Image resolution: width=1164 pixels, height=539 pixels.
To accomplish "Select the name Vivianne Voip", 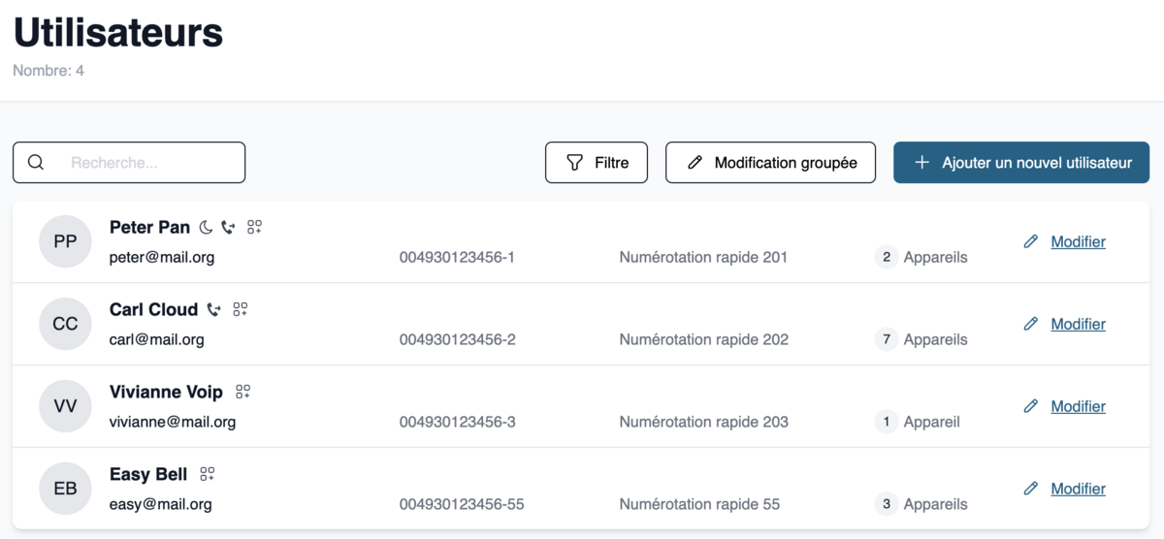I will point(166,393).
